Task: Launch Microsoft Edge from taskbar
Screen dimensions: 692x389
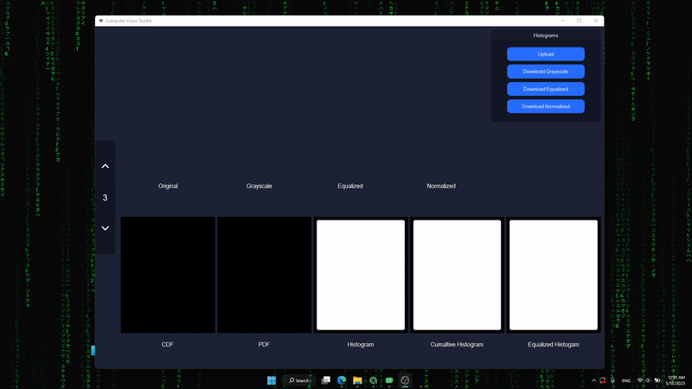Action: click(x=342, y=380)
